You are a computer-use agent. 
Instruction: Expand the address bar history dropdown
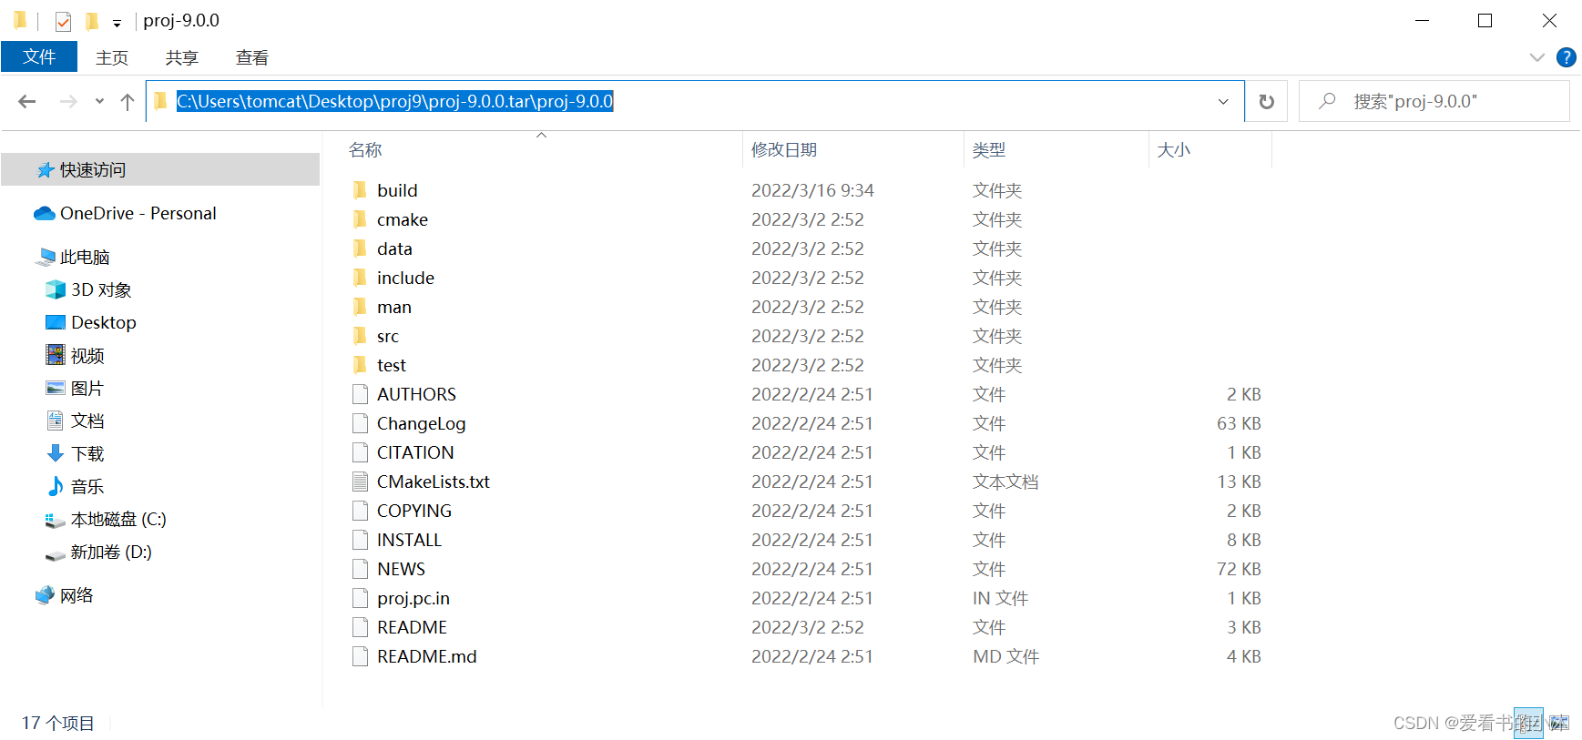1223,101
